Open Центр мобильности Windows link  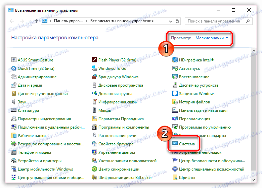click(45, 169)
